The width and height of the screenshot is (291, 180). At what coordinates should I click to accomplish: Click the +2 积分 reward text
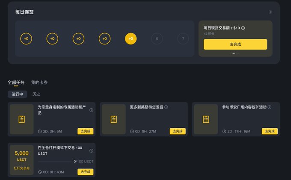coord(209,34)
